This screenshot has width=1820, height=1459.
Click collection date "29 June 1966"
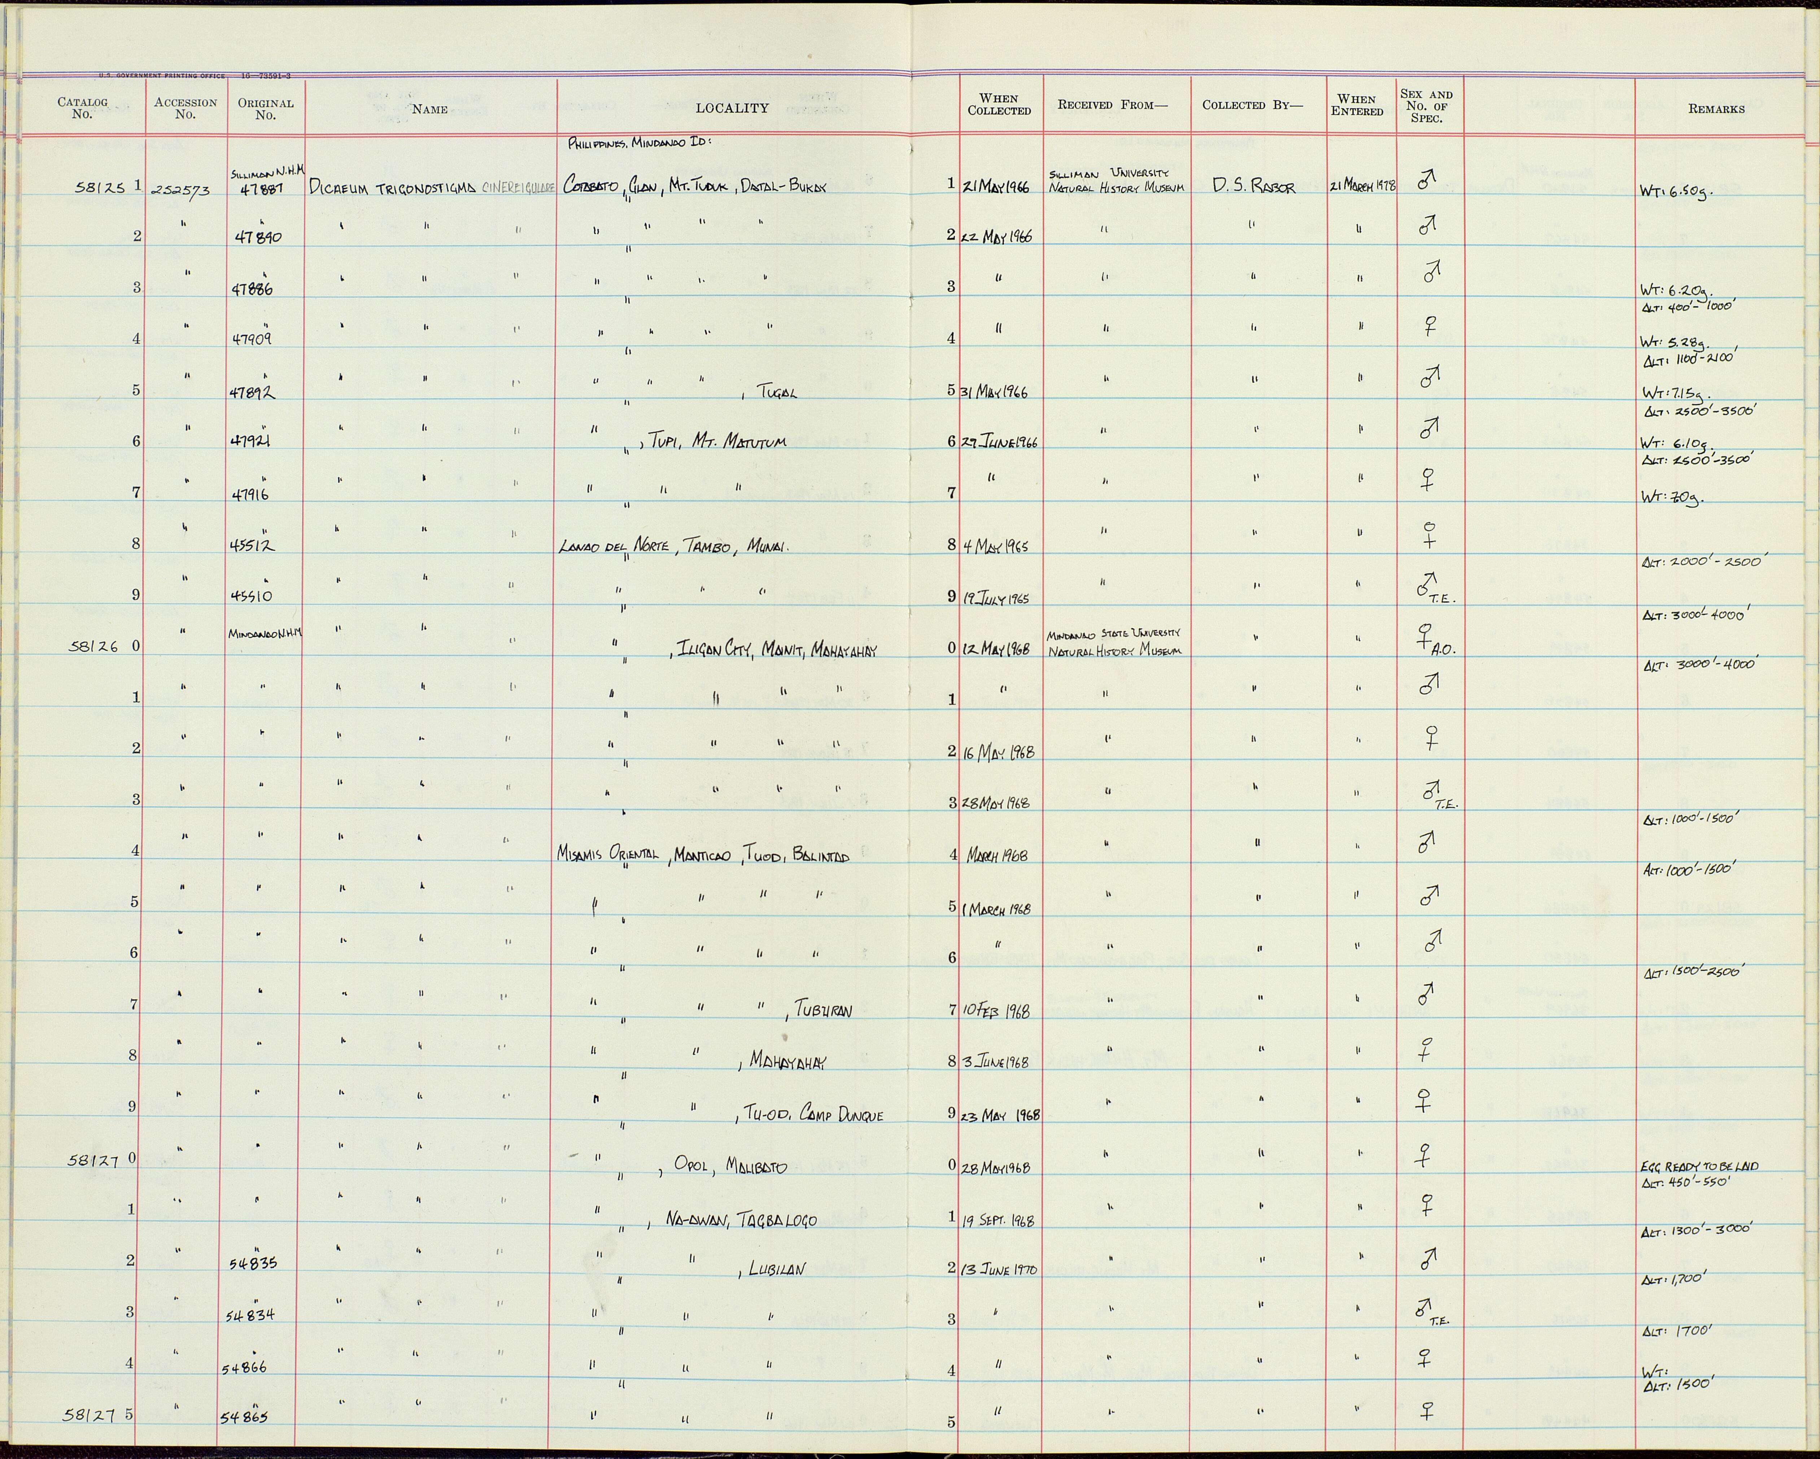pyautogui.click(x=999, y=442)
